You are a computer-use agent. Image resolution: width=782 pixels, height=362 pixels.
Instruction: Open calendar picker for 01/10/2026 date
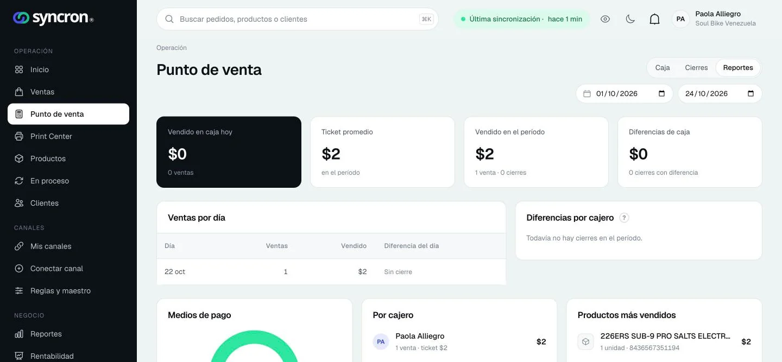click(x=661, y=93)
